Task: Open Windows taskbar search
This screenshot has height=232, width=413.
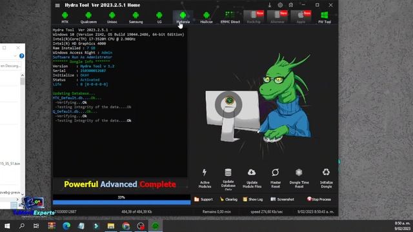Action: click(x=22, y=226)
